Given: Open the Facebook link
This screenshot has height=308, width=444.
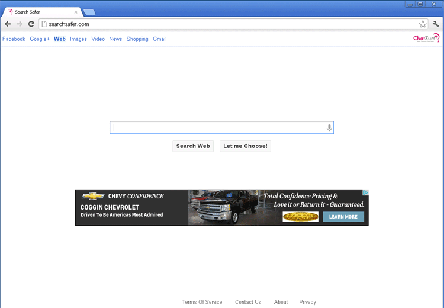Looking at the screenshot, I should click(x=14, y=39).
